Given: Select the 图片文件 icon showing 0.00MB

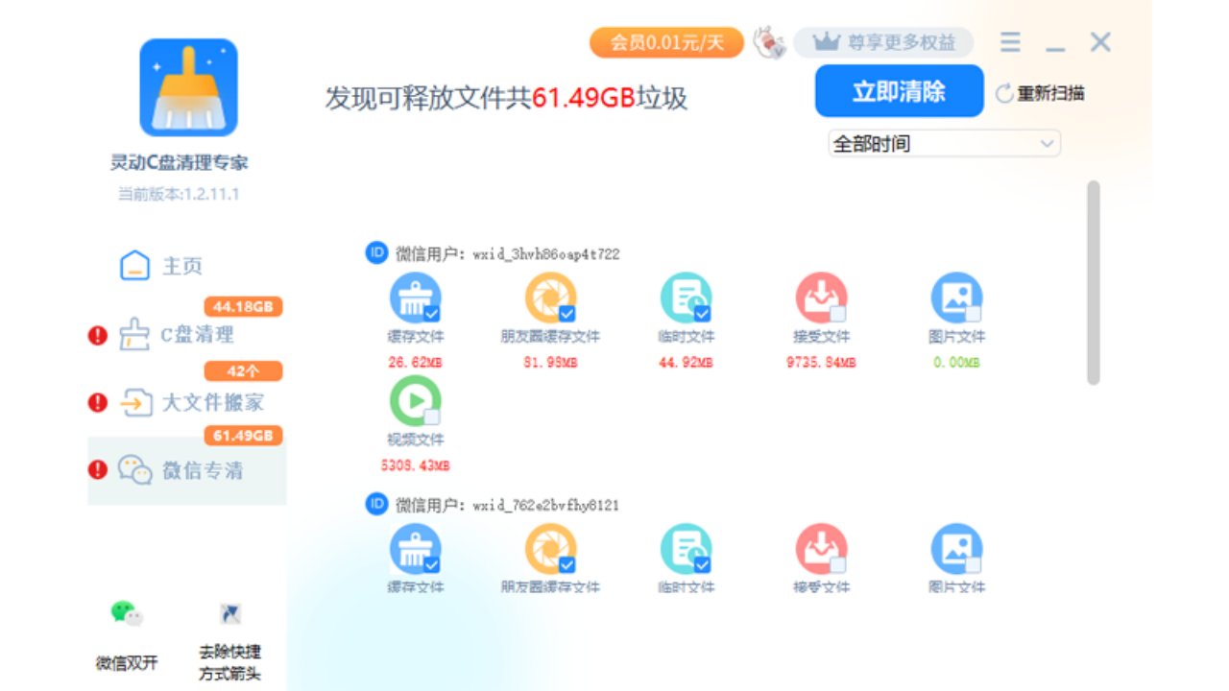Looking at the screenshot, I should (955, 298).
